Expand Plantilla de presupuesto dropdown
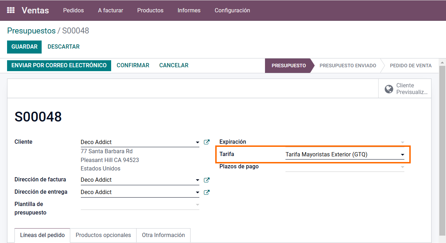The width and height of the screenshot is (446, 243). point(197,205)
